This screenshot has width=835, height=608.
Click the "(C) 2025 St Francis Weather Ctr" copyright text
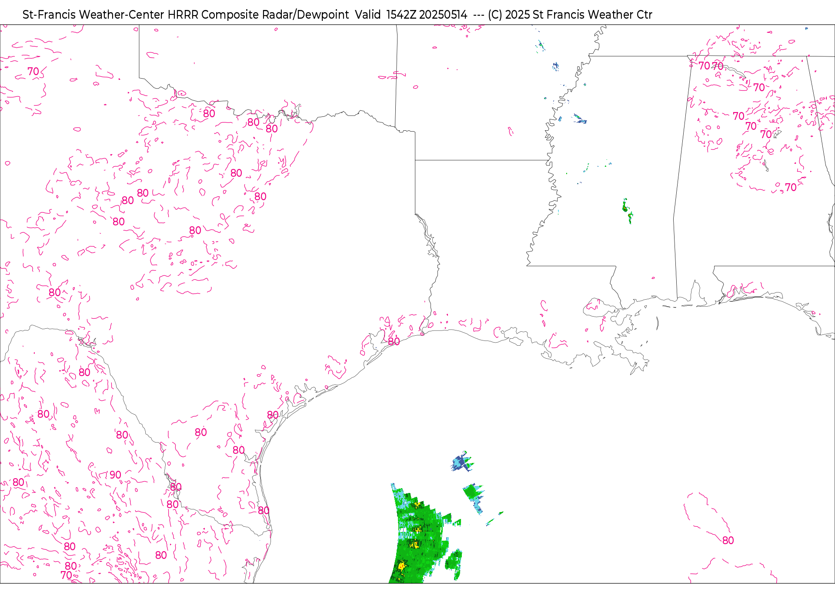(570, 15)
